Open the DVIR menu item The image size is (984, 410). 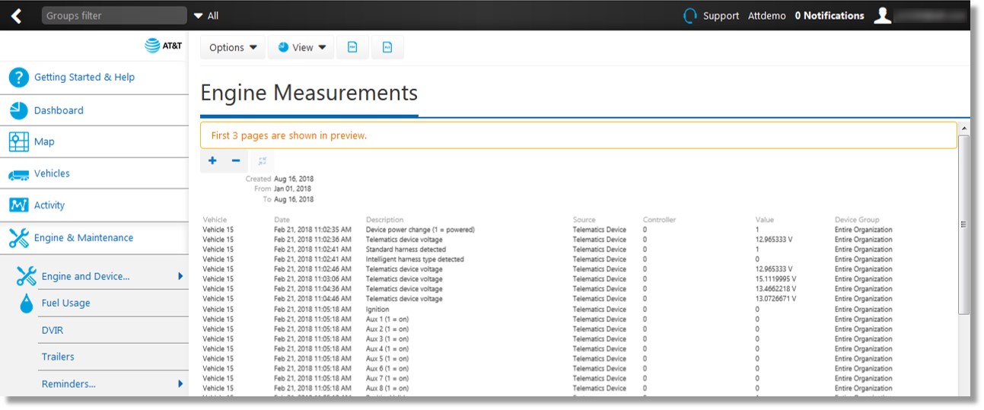click(x=53, y=330)
